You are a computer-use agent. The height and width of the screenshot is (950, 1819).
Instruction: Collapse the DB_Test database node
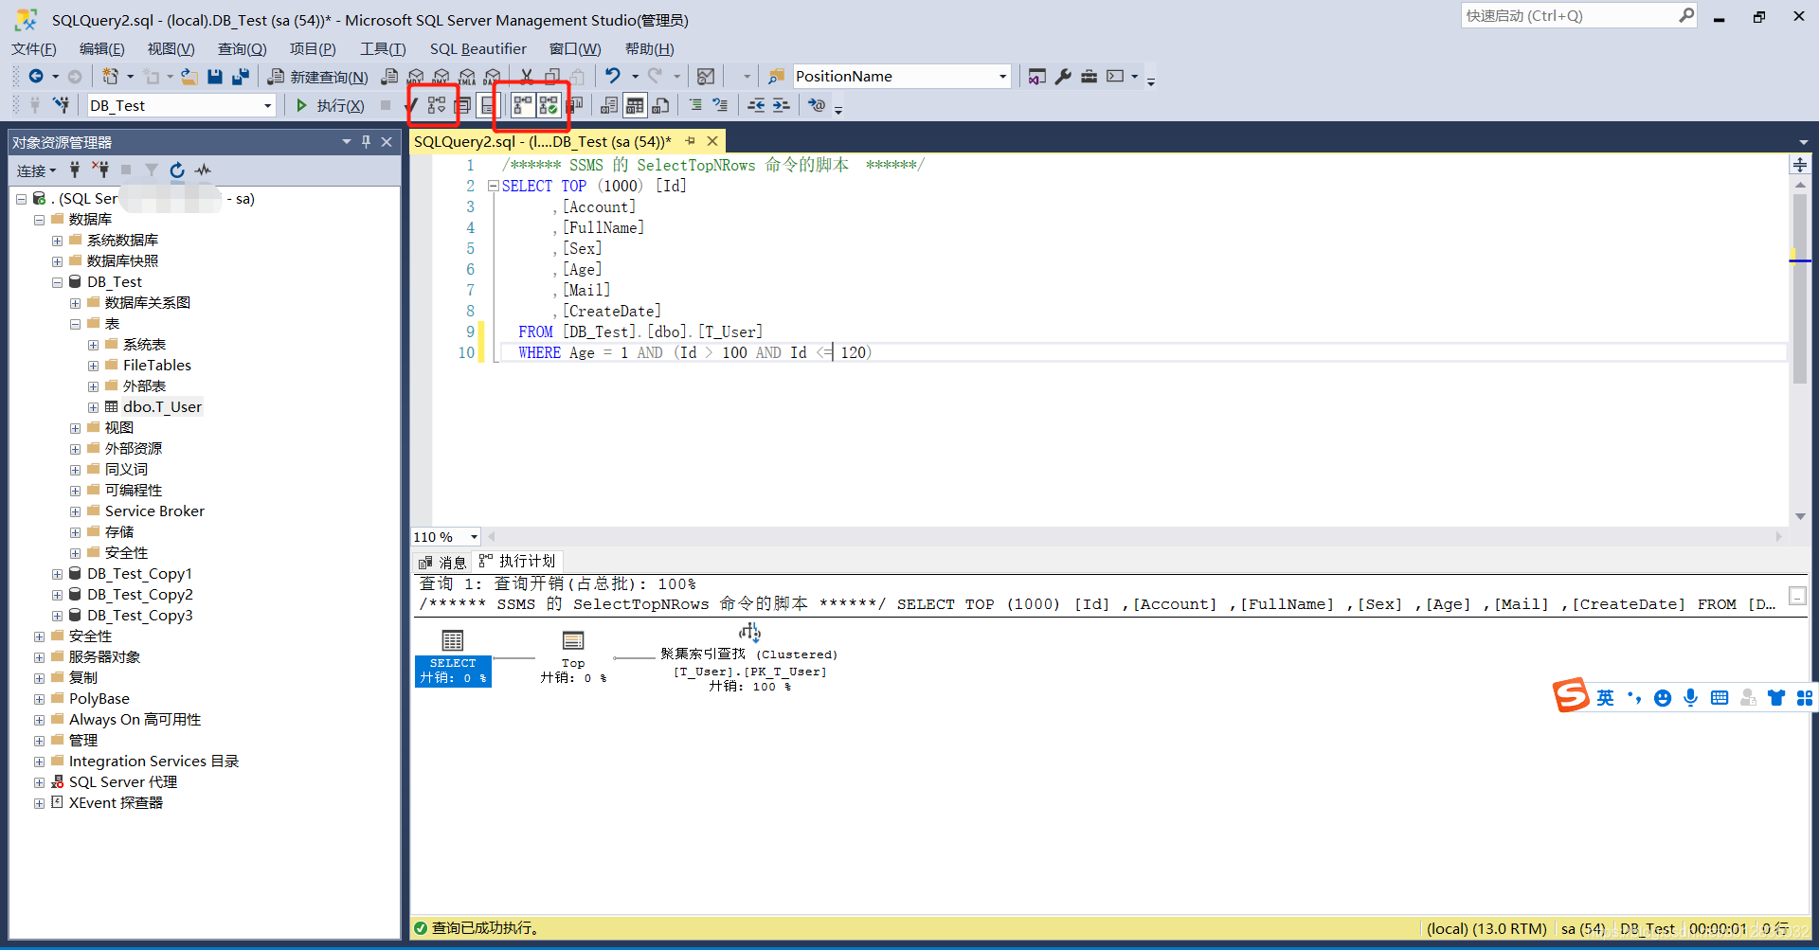pyautogui.click(x=57, y=282)
